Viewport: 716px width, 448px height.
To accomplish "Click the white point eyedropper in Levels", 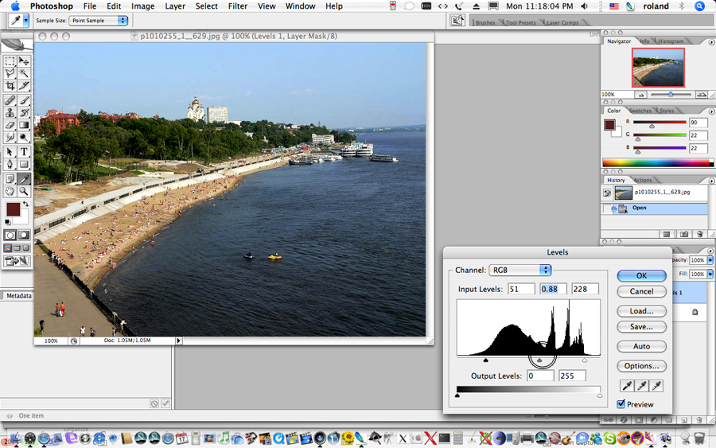I will click(x=656, y=386).
